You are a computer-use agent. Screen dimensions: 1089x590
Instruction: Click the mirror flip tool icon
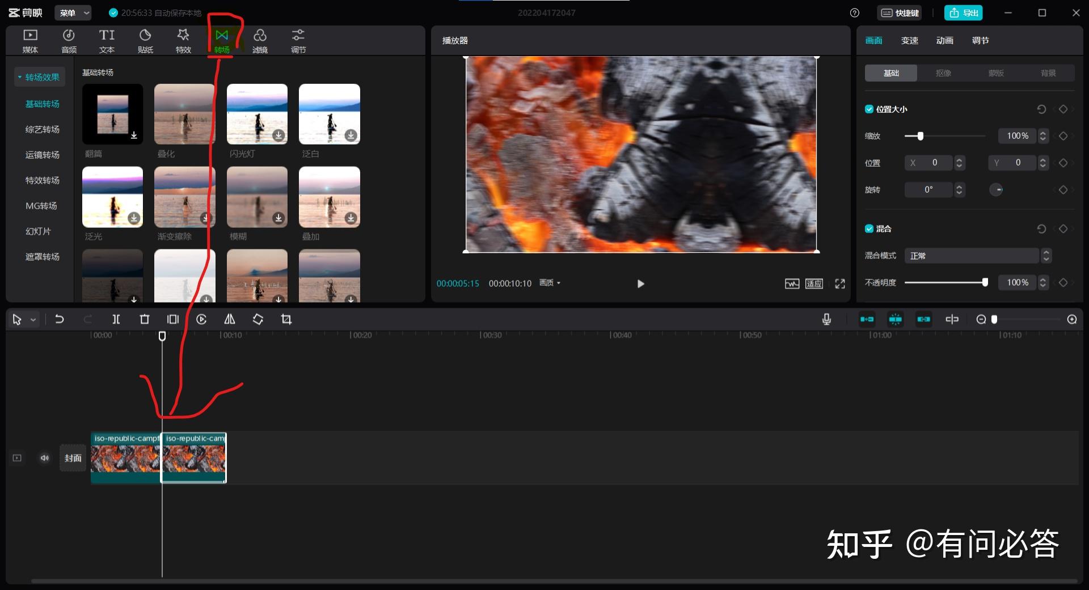tap(230, 319)
